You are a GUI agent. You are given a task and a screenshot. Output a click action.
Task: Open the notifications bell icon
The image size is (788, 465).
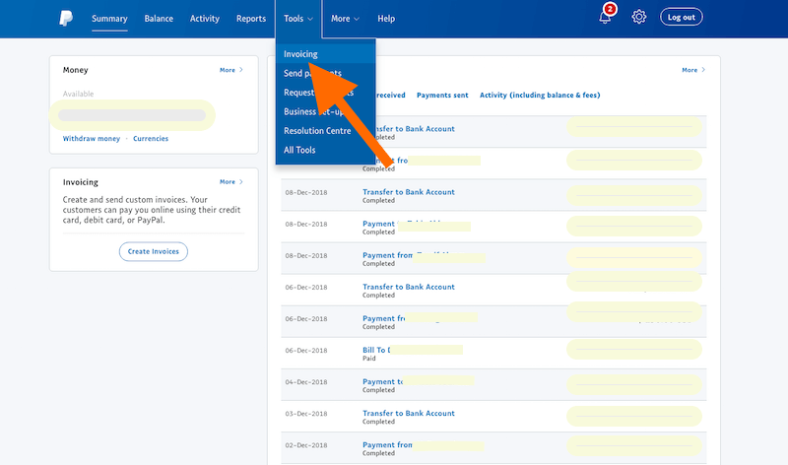(x=605, y=17)
